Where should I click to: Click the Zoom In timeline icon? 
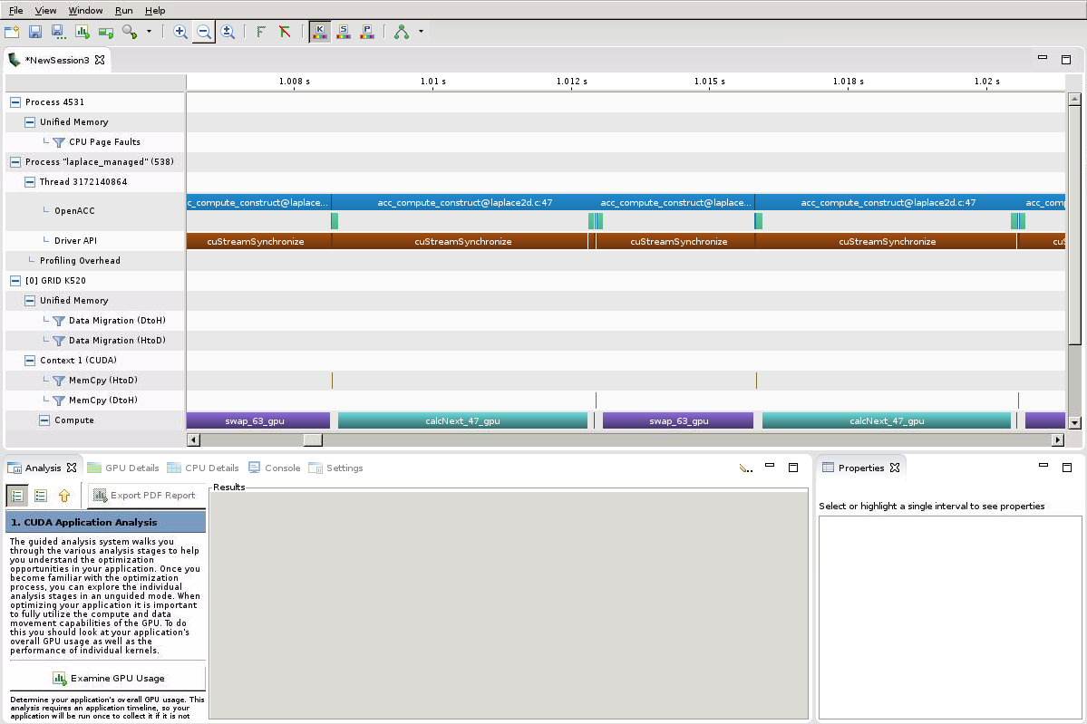pyautogui.click(x=180, y=32)
